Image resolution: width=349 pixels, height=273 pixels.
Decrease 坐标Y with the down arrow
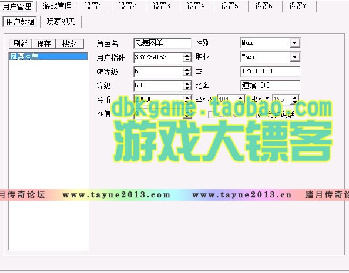[x=295, y=102]
